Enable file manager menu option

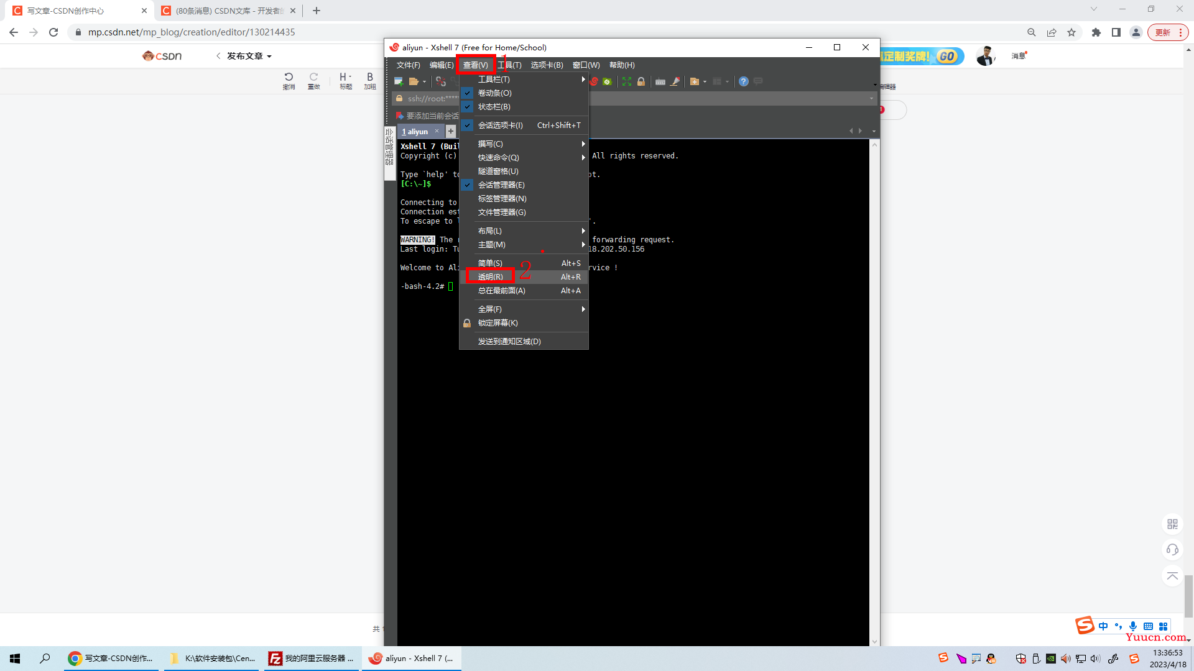pyautogui.click(x=524, y=212)
